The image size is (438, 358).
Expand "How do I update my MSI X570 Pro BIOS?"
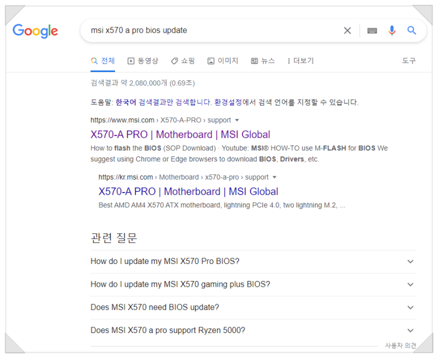(x=253, y=261)
